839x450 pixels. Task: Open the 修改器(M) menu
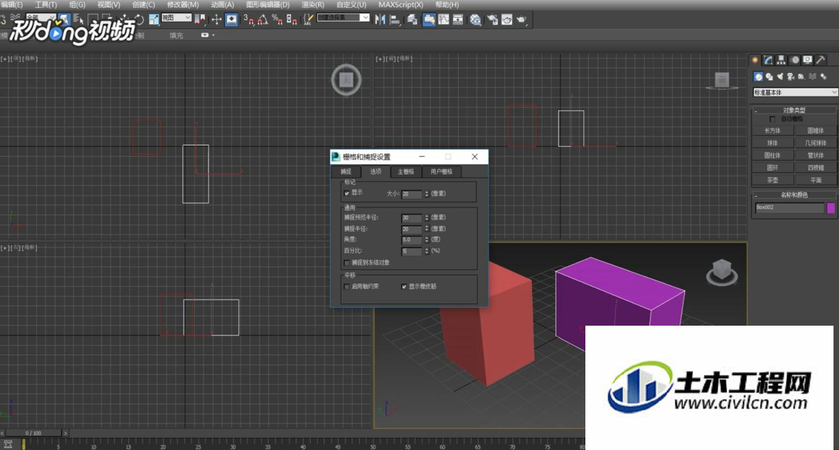[183, 4]
